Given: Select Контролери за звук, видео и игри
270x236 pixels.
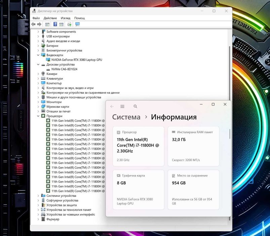Looking at the screenshot, I should (x=70, y=88).
